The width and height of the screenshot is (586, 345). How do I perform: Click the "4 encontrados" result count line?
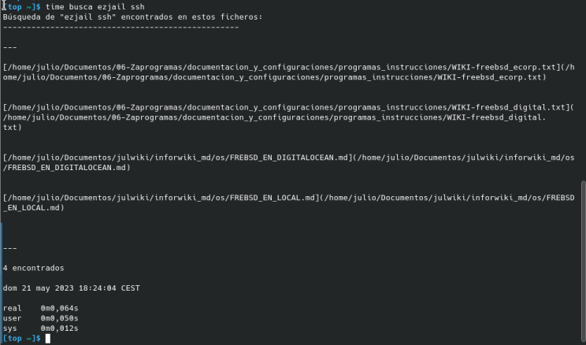(x=34, y=268)
